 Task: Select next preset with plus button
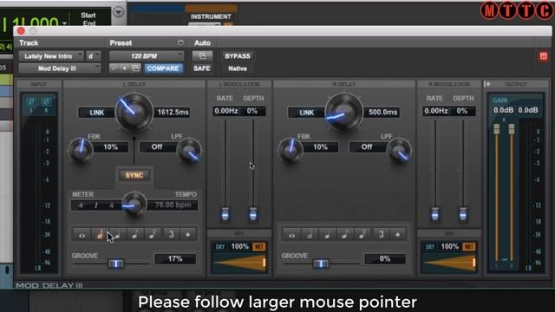[x=125, y=68]
